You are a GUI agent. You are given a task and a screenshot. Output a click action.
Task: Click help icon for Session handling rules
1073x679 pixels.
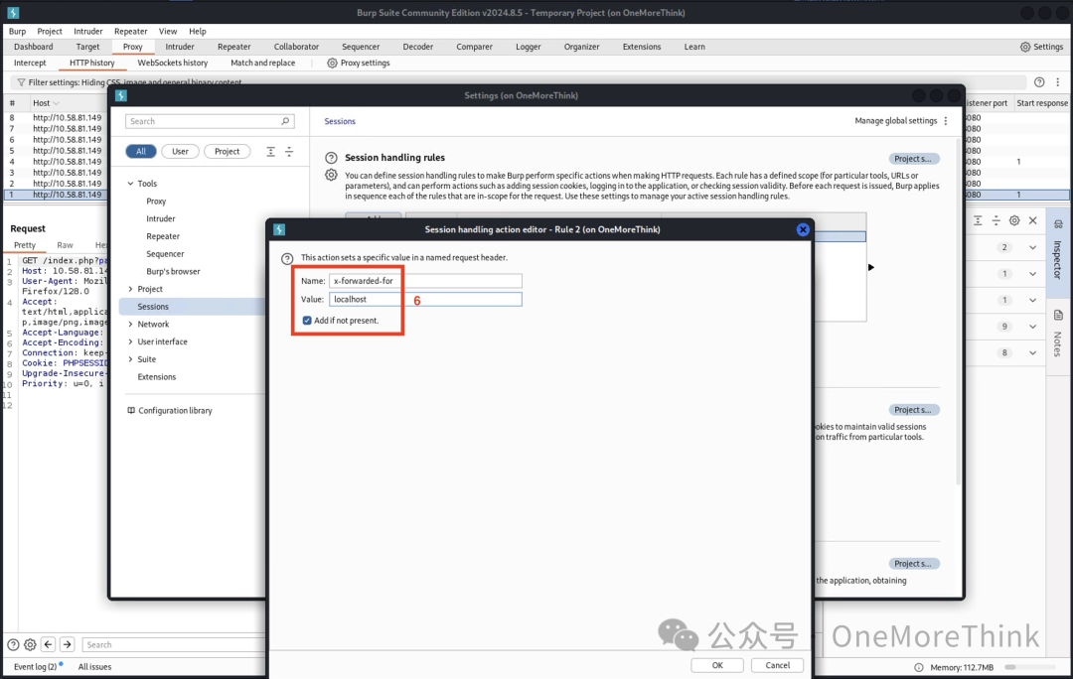click(331, 158)
